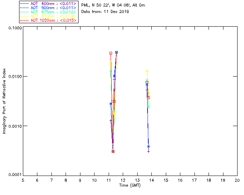Click the x-axis tick label 17

click(x=194, y=180)
